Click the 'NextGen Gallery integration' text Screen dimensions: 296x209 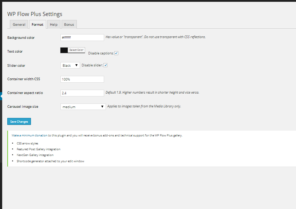(35, 155)
